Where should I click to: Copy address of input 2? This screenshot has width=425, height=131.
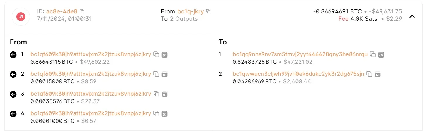point(157,74)
